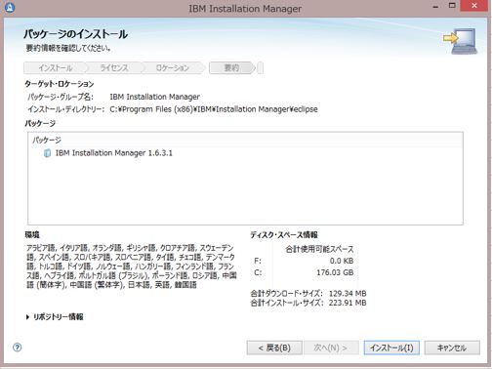
Task: Select the 要約 wizard step
Action: (231, 68)
